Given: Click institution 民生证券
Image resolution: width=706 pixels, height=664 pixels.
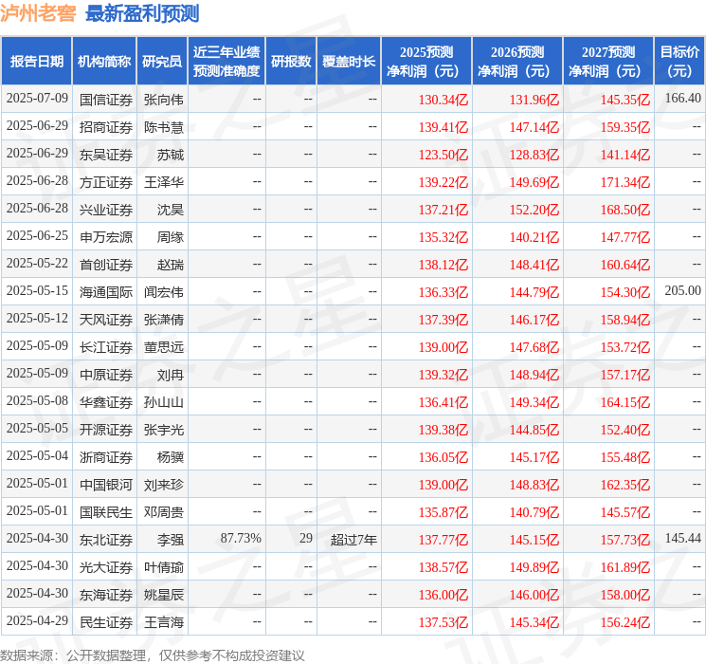Looking at the screenshot, I should (x=106, y=622).
